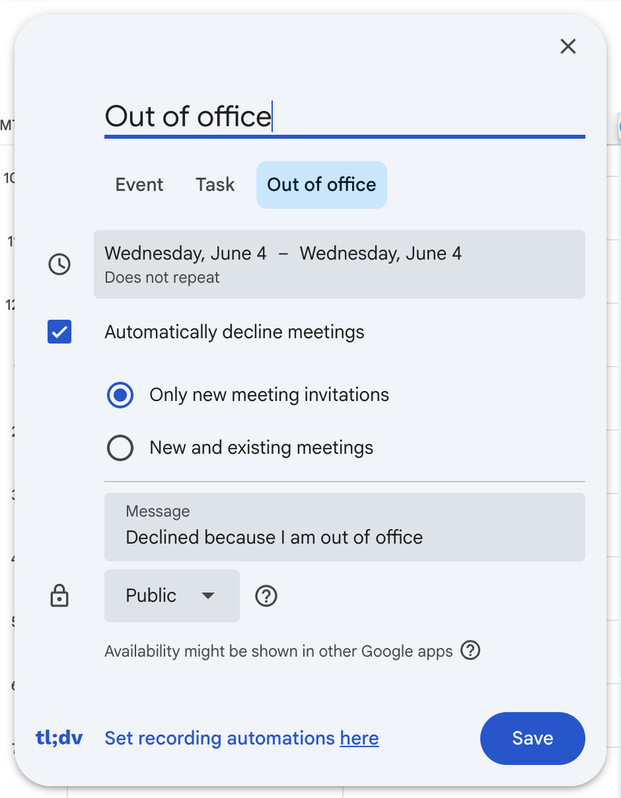Screen dimensions: 621x798
Task: Uncheck Automatically decline meetings checkbox
Action: pyautogui.click(x=59, y=332)
